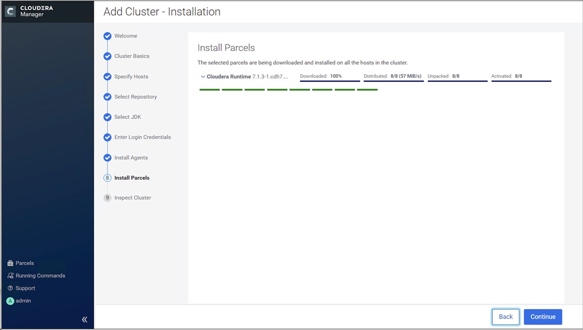Go to the Specify Hosts step
Viewport: 583px width, 330px height.
[x=131, y=76]
